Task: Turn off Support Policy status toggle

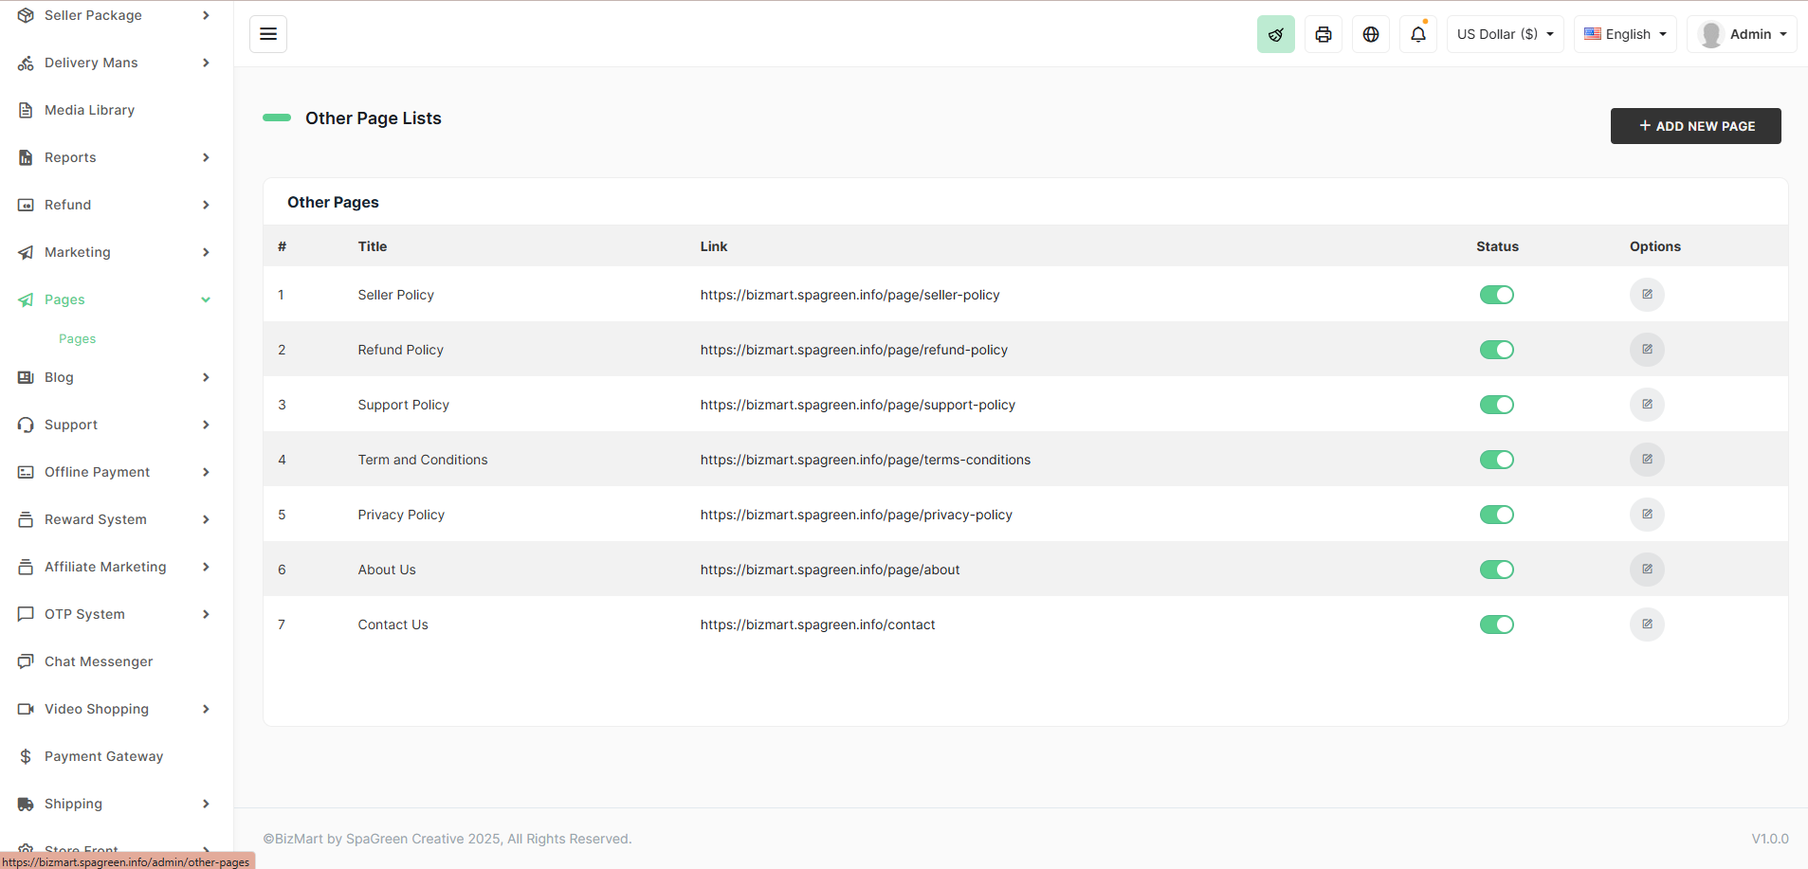Action: tap(1496, 405)
